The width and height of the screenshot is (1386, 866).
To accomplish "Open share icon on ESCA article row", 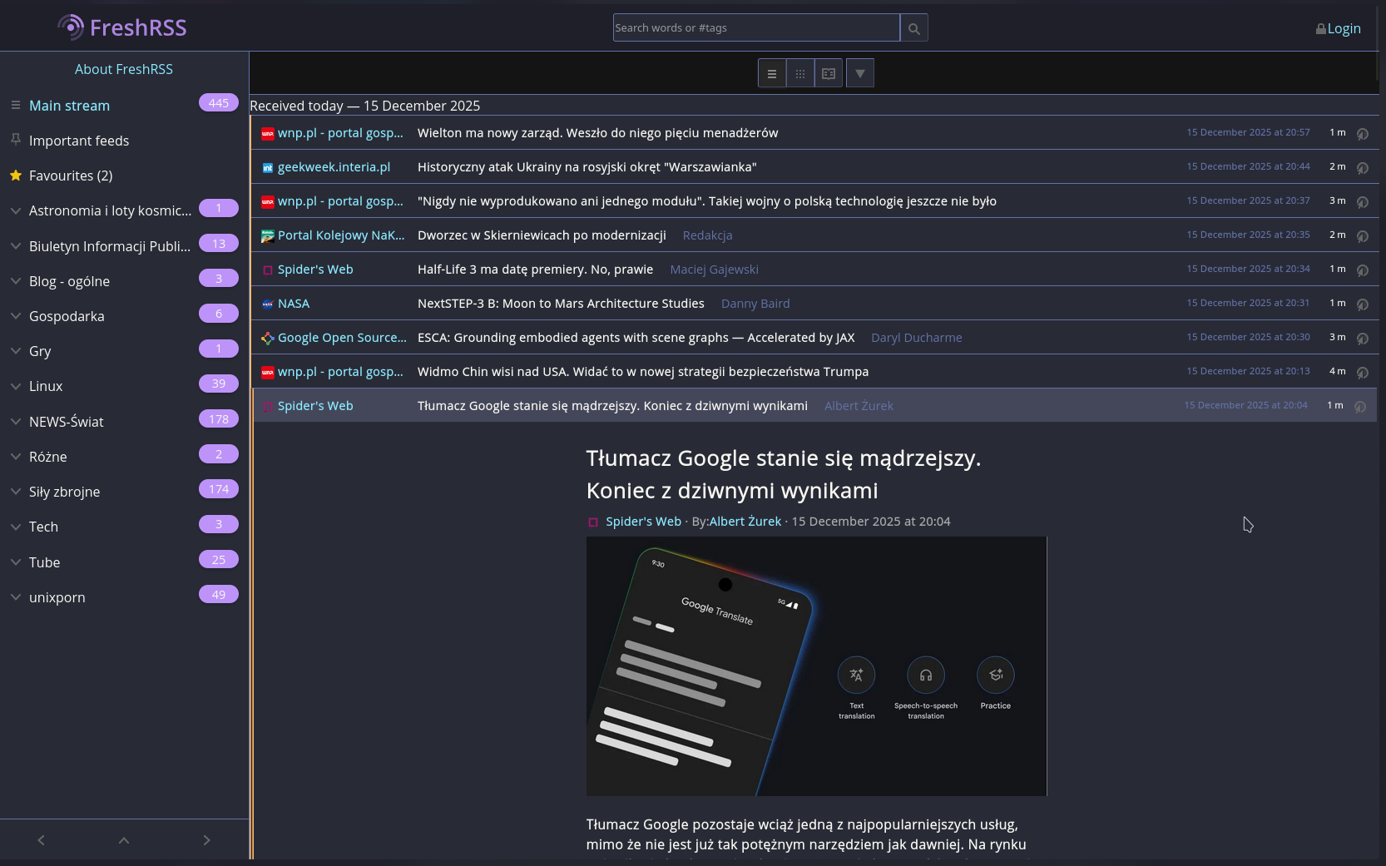I will point(1363,338).
